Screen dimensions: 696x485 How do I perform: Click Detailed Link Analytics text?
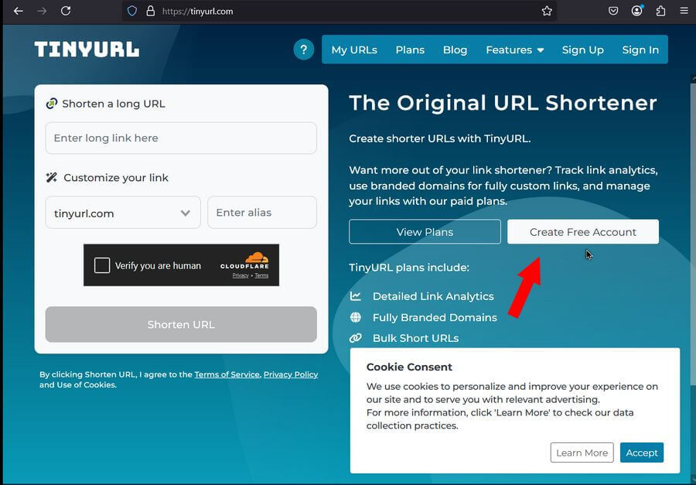point(433,296)
